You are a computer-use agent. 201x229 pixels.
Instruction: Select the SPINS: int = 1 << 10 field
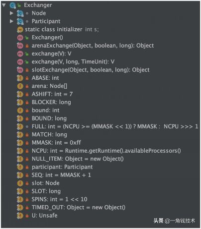point(59,199)
